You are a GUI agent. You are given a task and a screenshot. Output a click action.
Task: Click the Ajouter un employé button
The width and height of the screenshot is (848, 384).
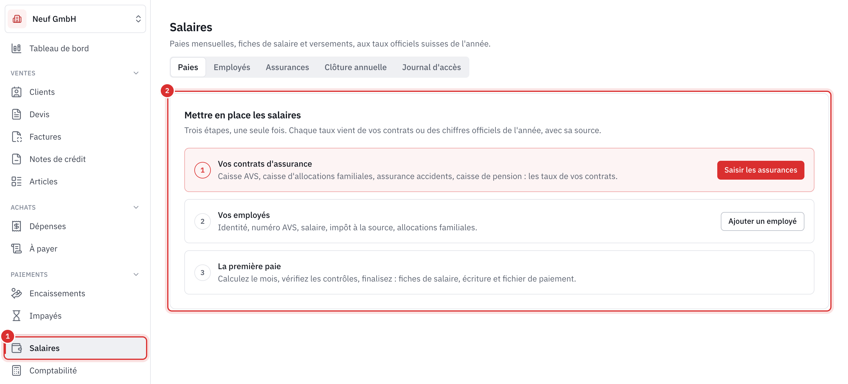click(762, 221)
